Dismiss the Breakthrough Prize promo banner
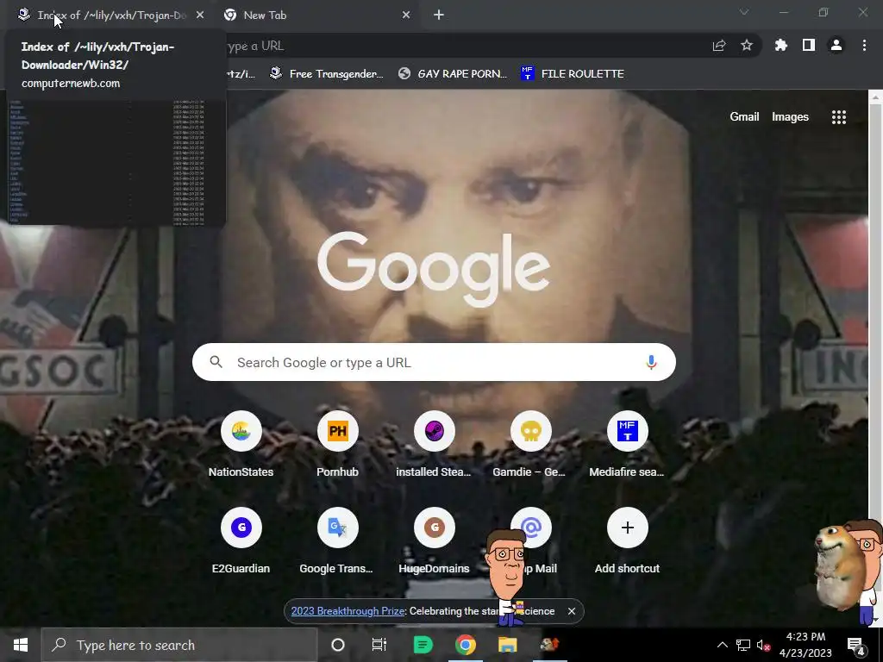883x662 pixels. (x=572, y=611)
